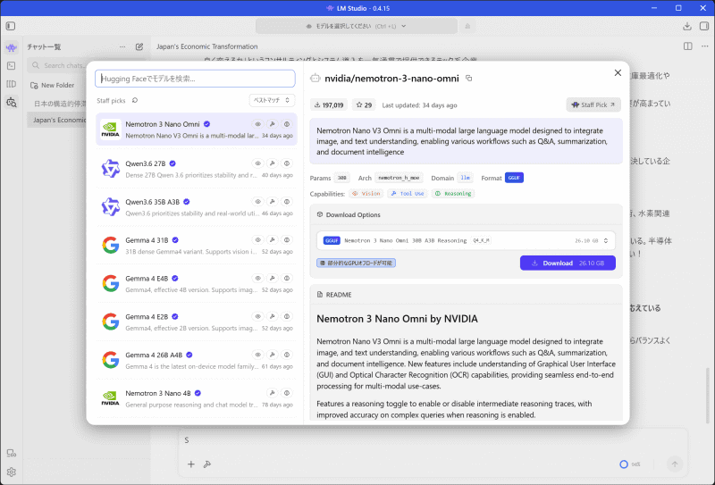Open the Developer terminal sidebar icon

[x=12, y=65]
